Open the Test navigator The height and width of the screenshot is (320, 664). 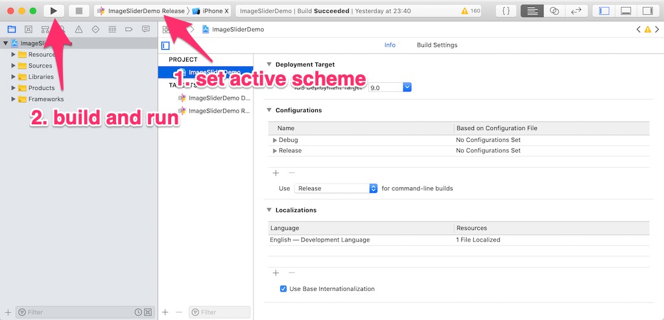[95, 29]
